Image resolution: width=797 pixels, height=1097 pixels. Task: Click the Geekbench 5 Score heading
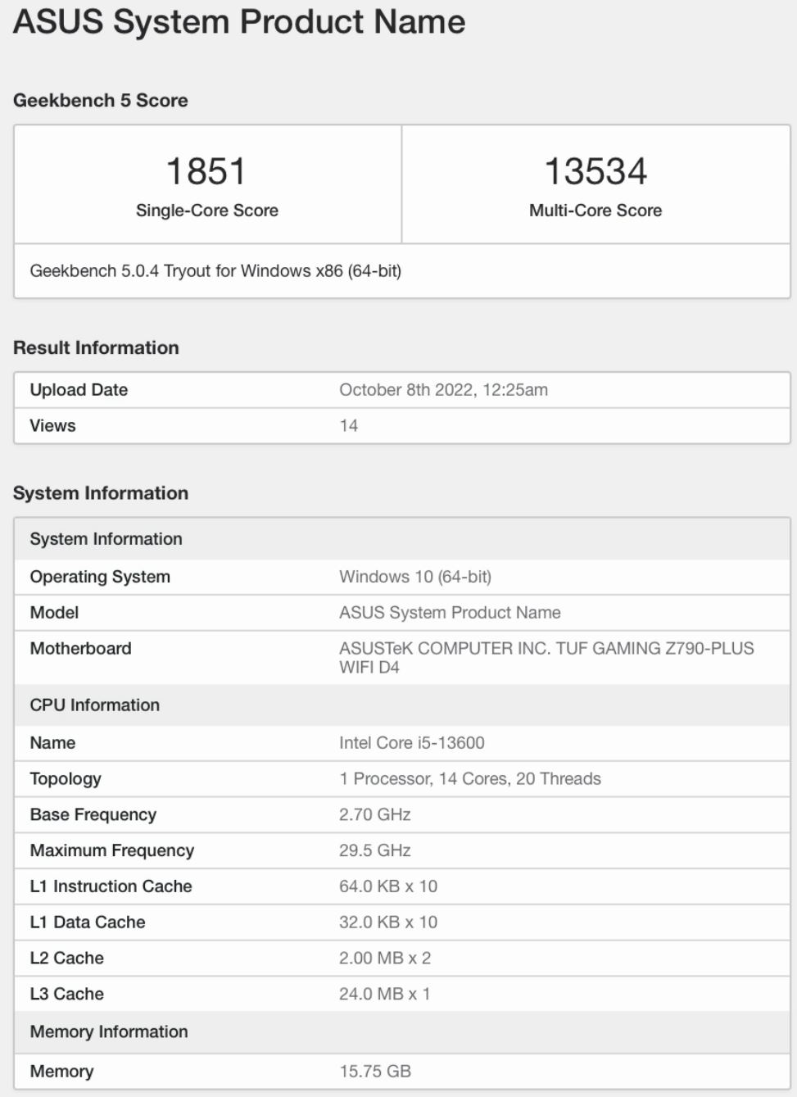tap(101, 101)
